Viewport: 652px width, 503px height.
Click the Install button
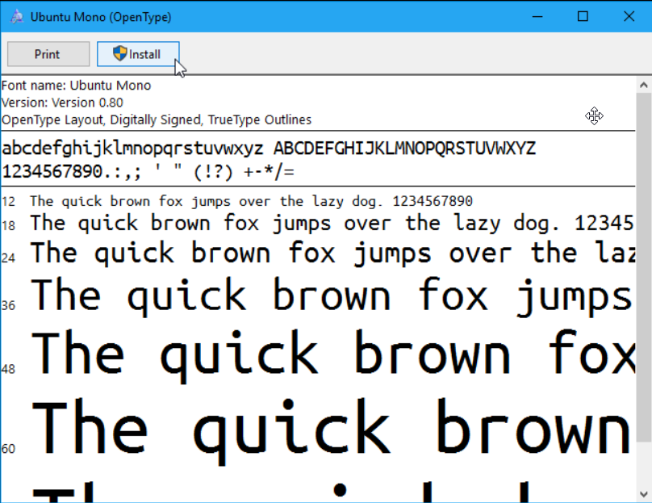(138, 54)
